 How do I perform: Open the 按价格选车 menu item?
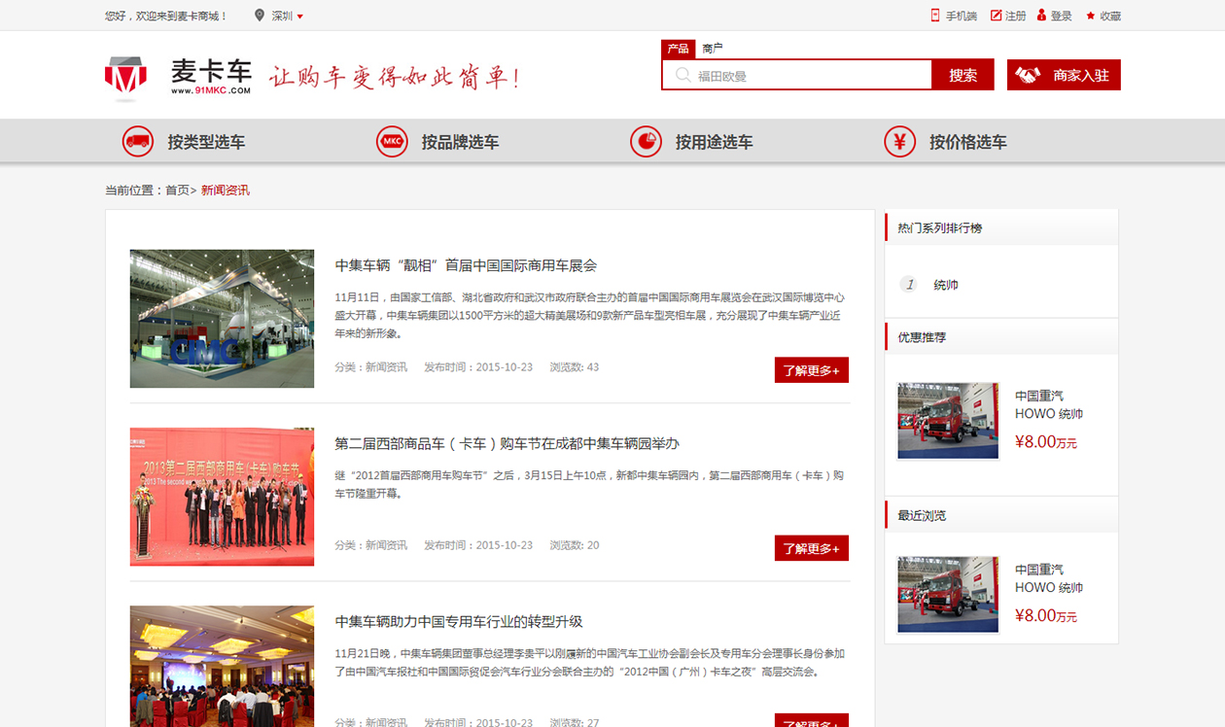(968, 142)
